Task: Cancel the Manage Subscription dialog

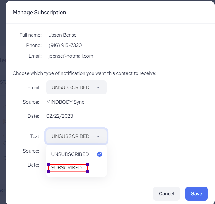Action: [x=166, y=194]
